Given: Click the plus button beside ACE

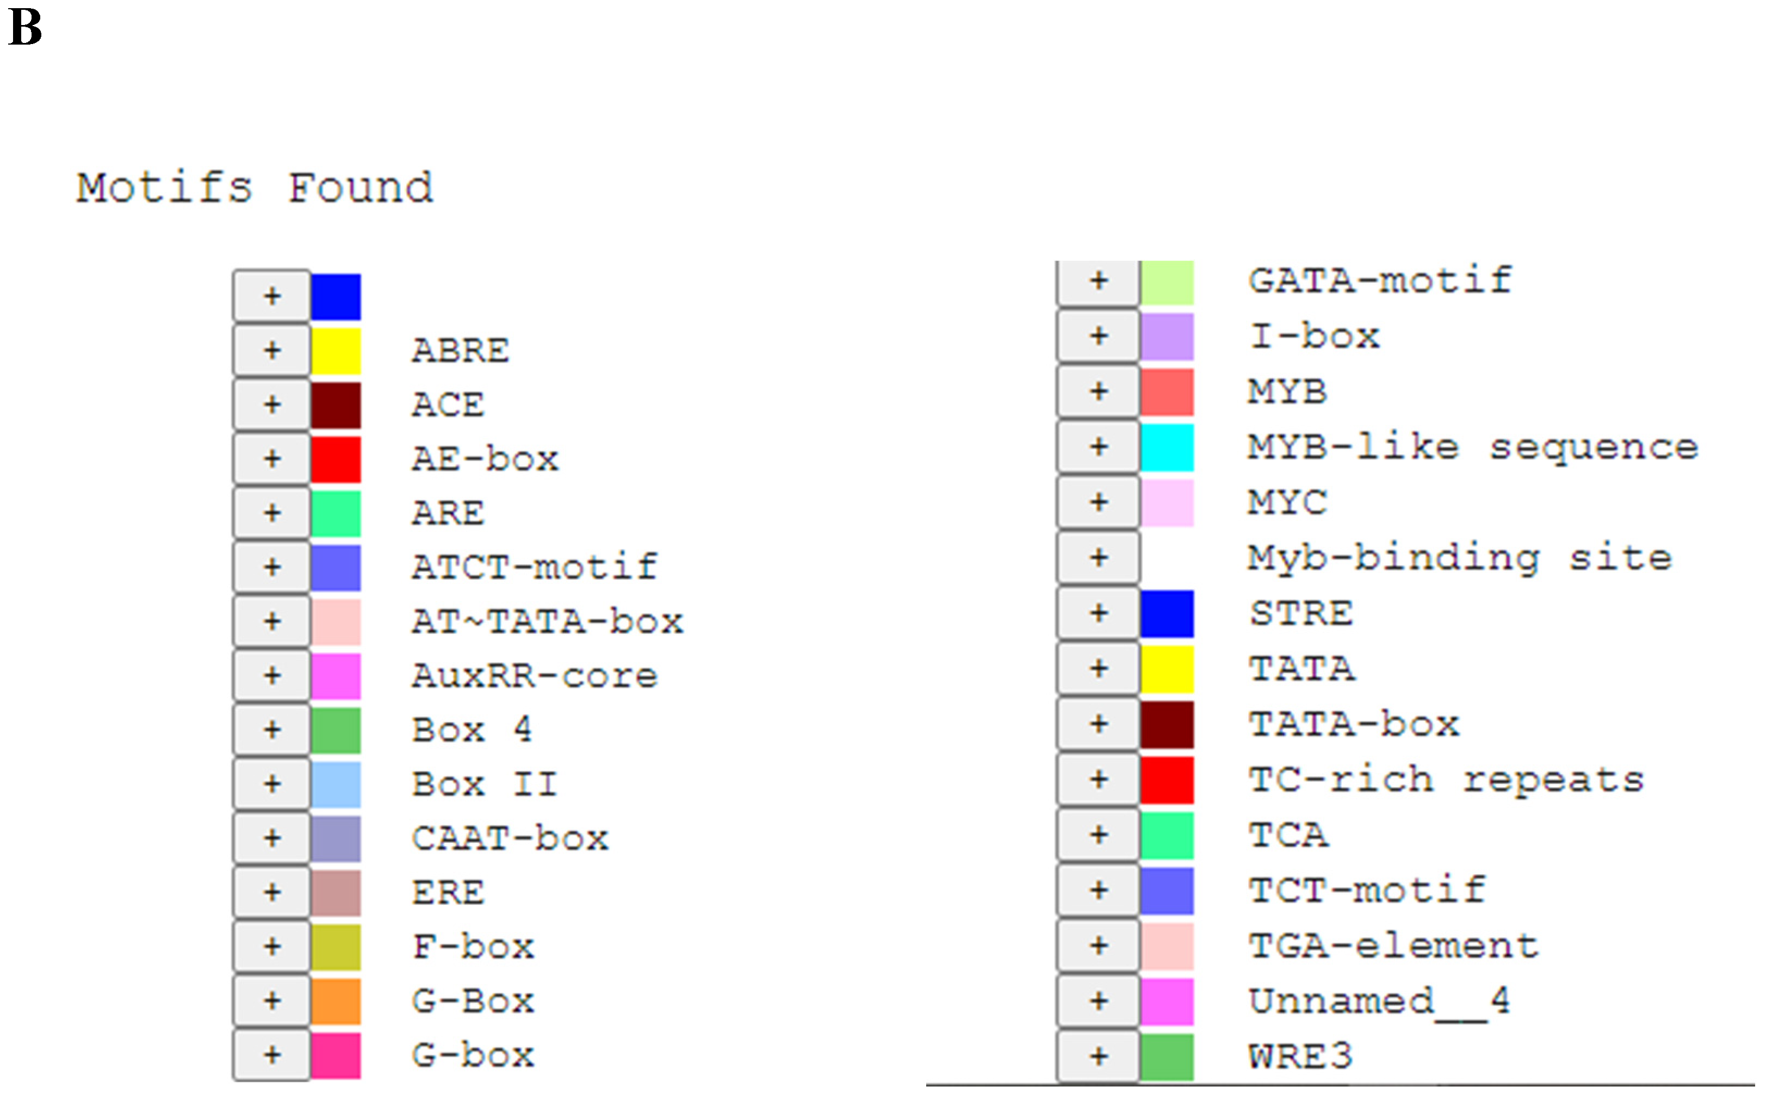Looking at the screenshot, I should pos(272,405).
